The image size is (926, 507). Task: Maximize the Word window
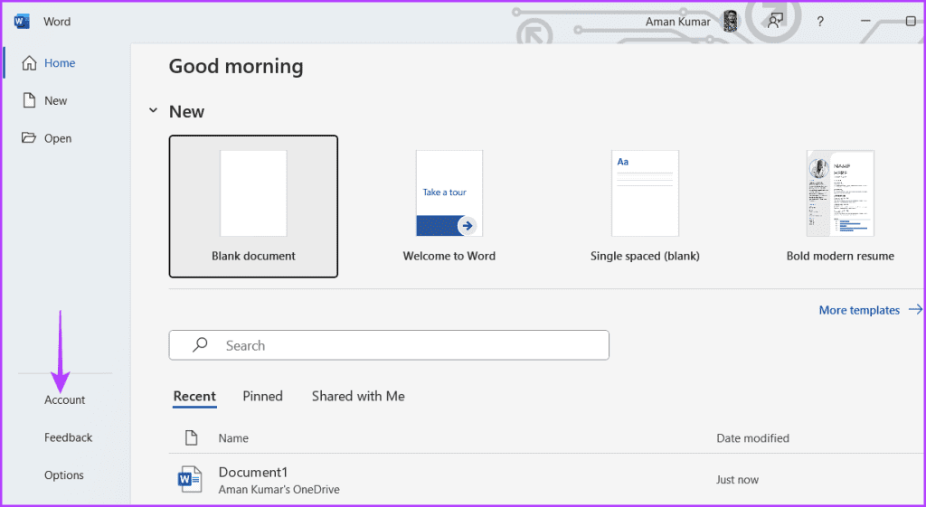911,22
